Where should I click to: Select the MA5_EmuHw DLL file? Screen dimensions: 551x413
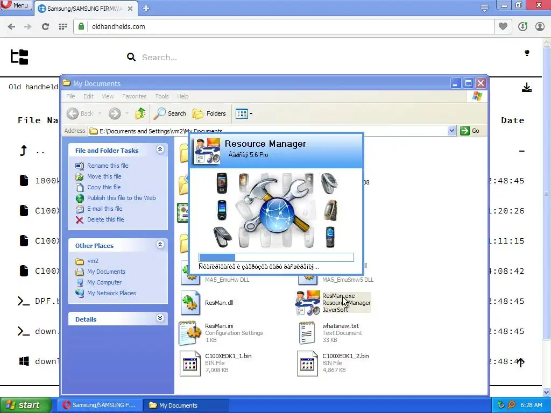(x=227, y=280)
